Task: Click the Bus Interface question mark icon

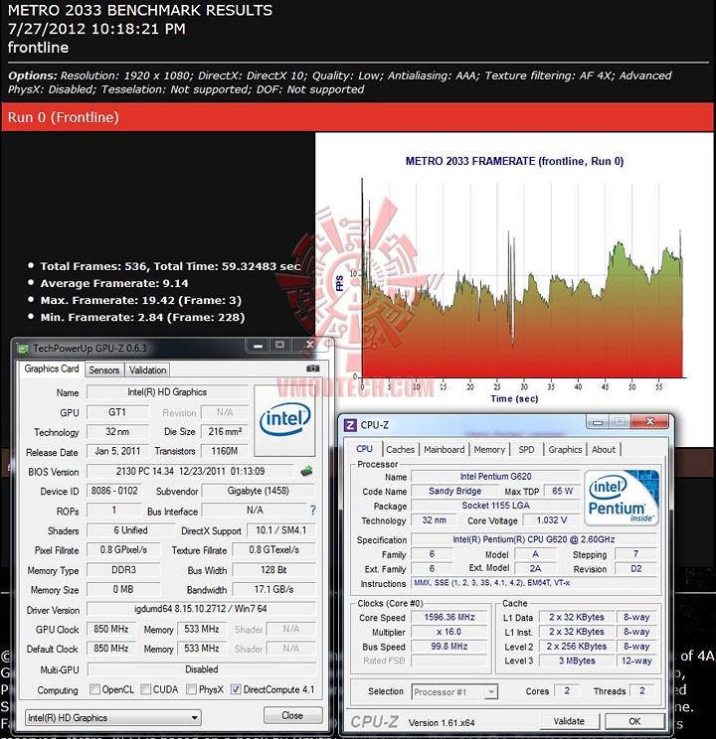Action: tap(313, 511)
